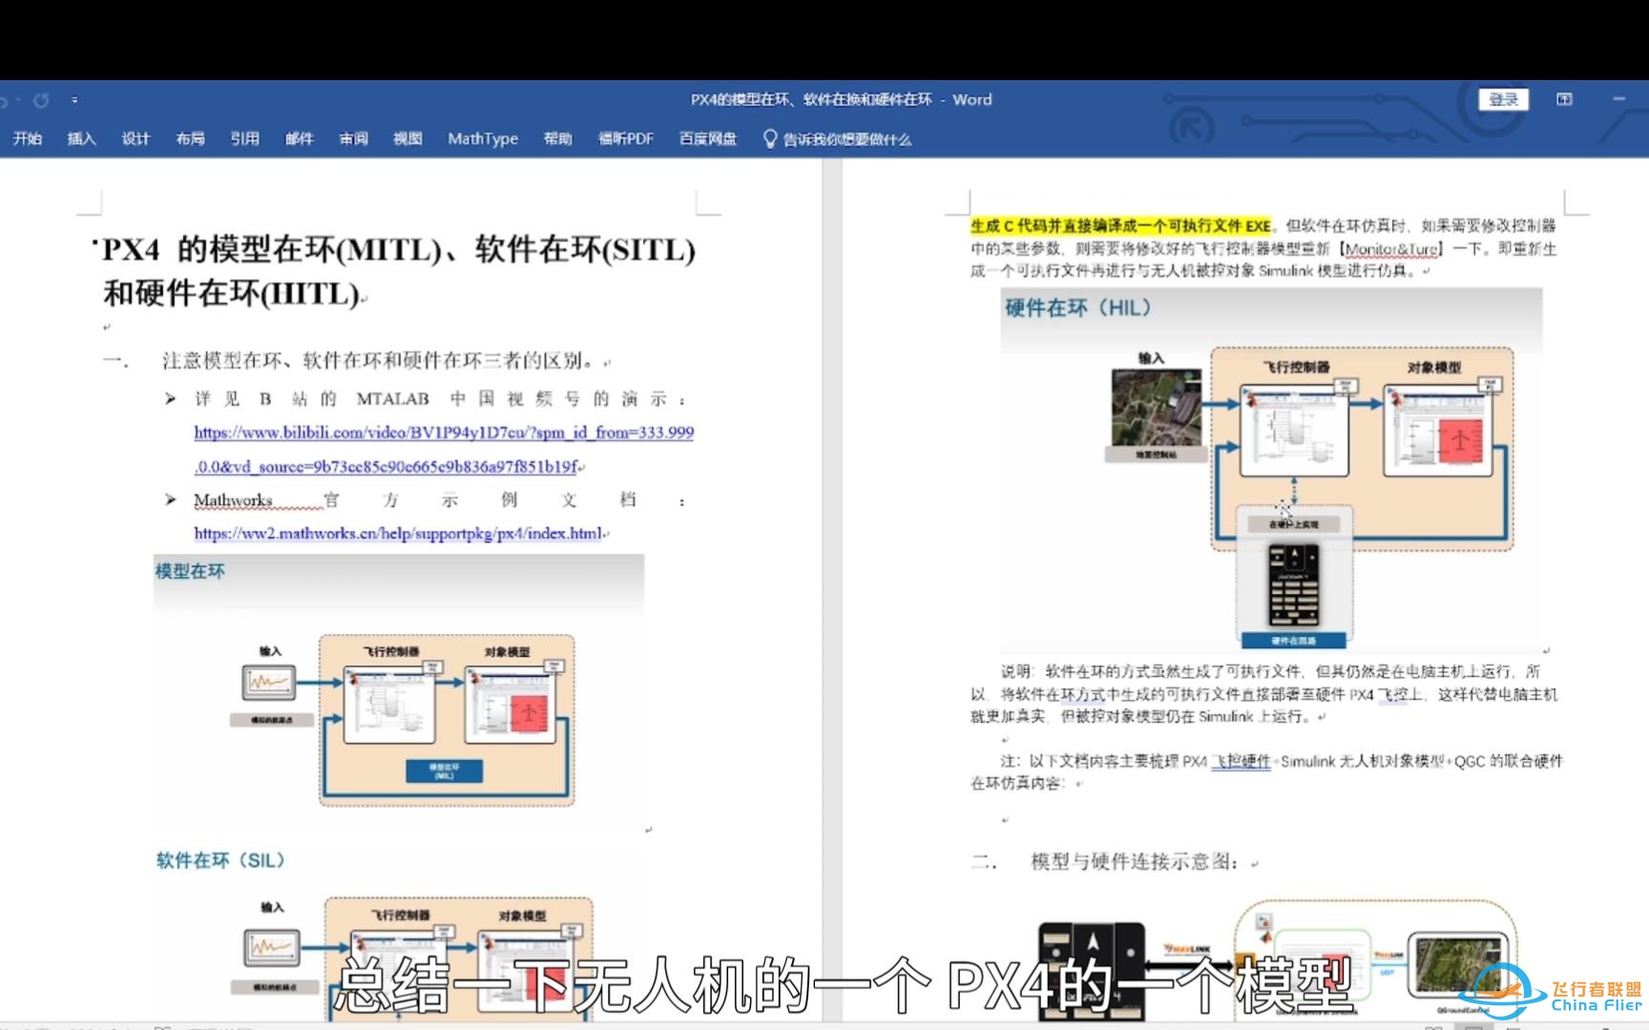1649x1030 pixels.
Task: Open the 福昕PDF tab
Action: tap(626, 138)
